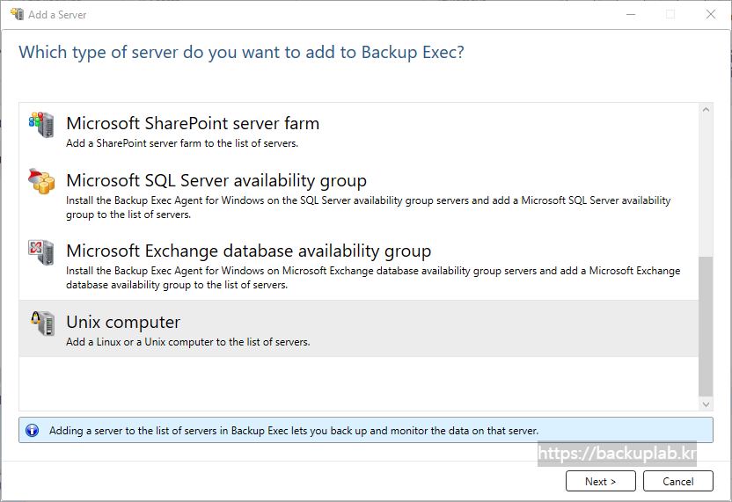Click the Exchange database availability group icon
The height and width of the screenshot is (502, 732).
tap(41, 252)
